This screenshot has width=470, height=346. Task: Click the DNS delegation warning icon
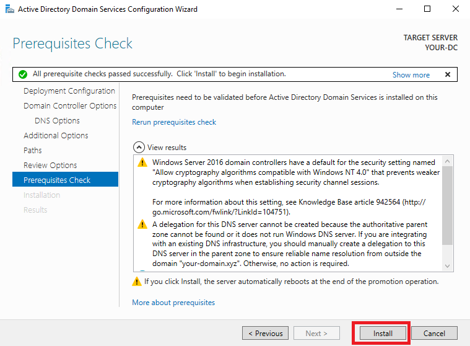pyautogui.click(x=142, y=224)
